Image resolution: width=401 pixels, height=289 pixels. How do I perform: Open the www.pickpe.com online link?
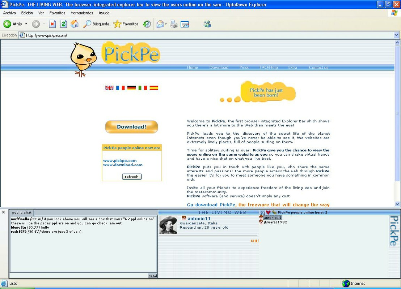click(x=120, y=161)
